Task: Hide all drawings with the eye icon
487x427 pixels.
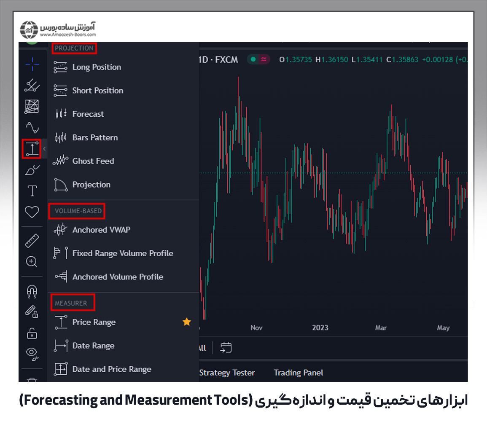Action: pos(32,354)
